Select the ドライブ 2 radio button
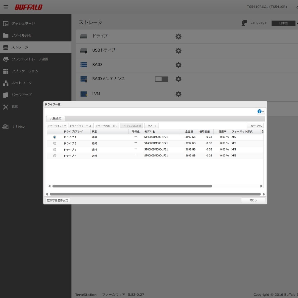 (x=55, y=143)
